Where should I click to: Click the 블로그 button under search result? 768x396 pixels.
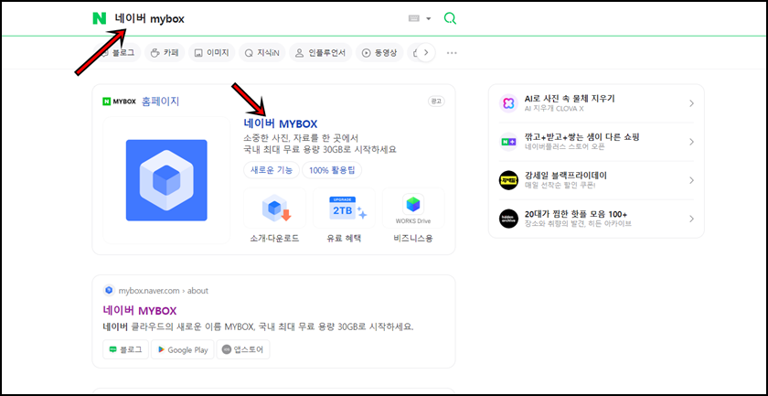[x=125, y=349]
